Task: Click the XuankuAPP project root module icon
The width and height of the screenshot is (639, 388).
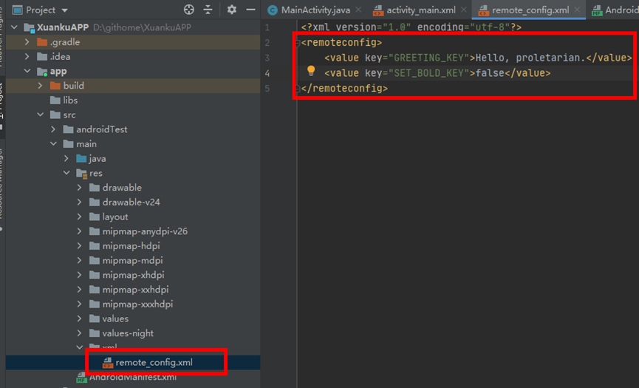Action: 30,27
